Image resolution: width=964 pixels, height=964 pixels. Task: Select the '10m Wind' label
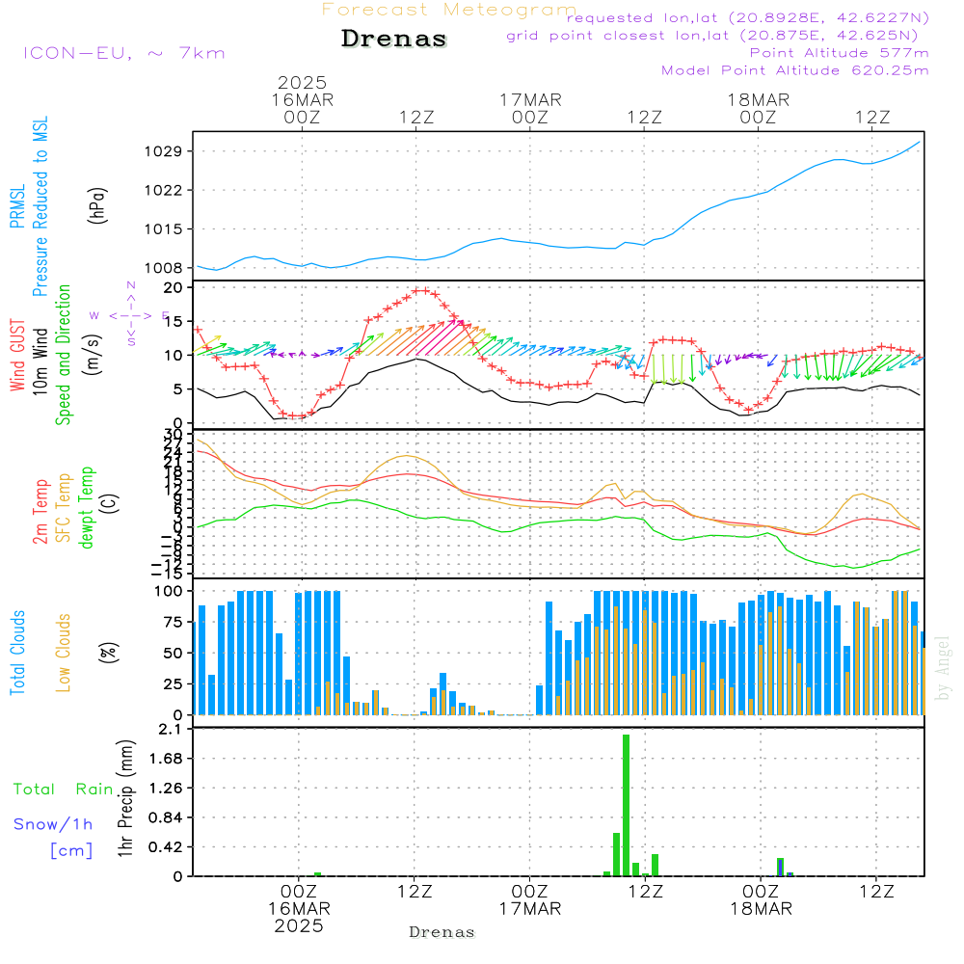tap(40, 361)
